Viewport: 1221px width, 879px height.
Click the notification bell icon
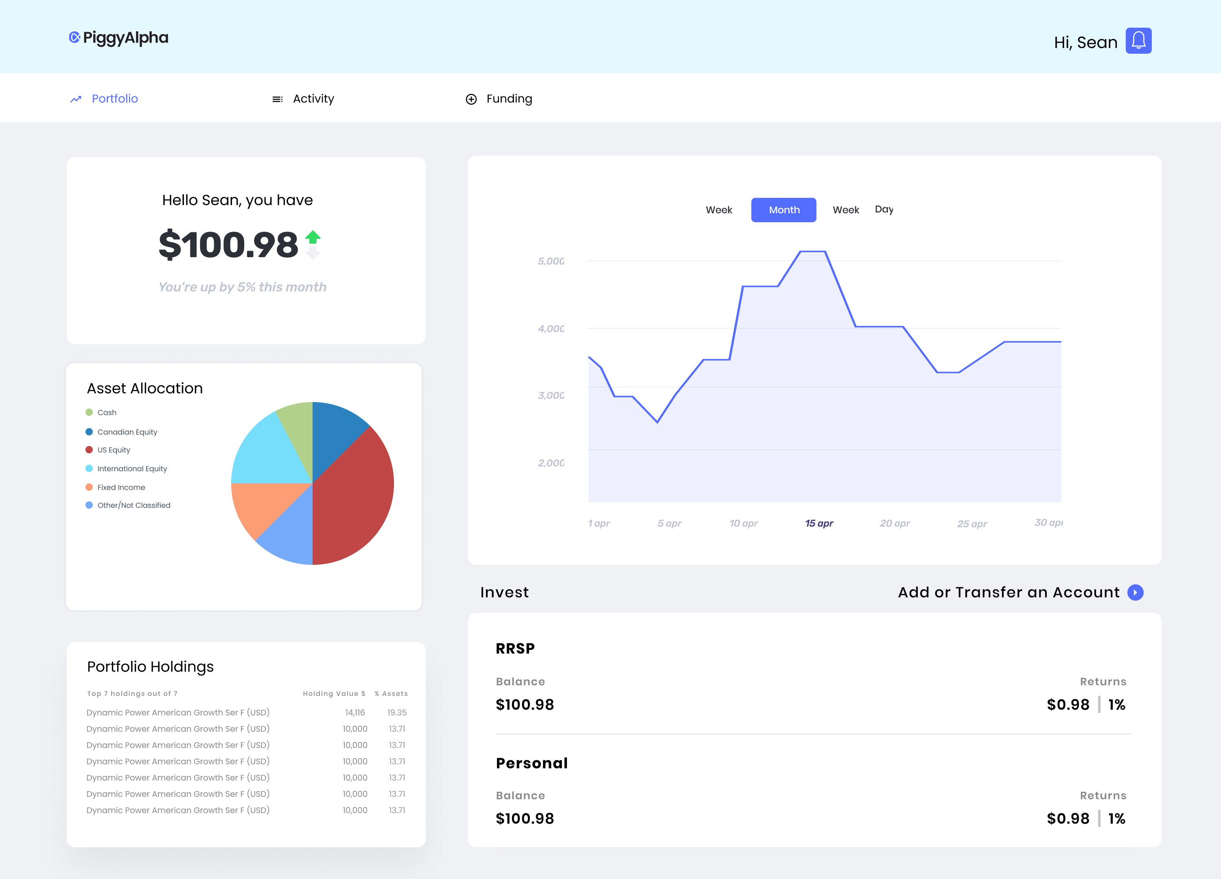pyautogui.click(x=1138, y=41)
